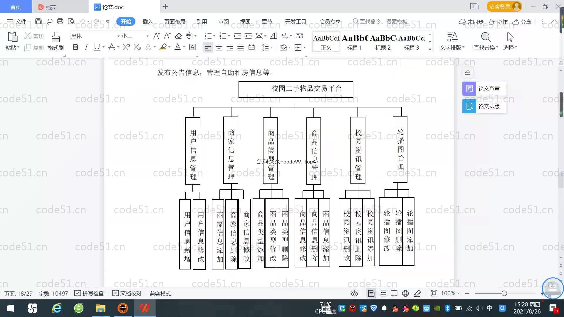Apply superscript formatting

coord(126,47)
